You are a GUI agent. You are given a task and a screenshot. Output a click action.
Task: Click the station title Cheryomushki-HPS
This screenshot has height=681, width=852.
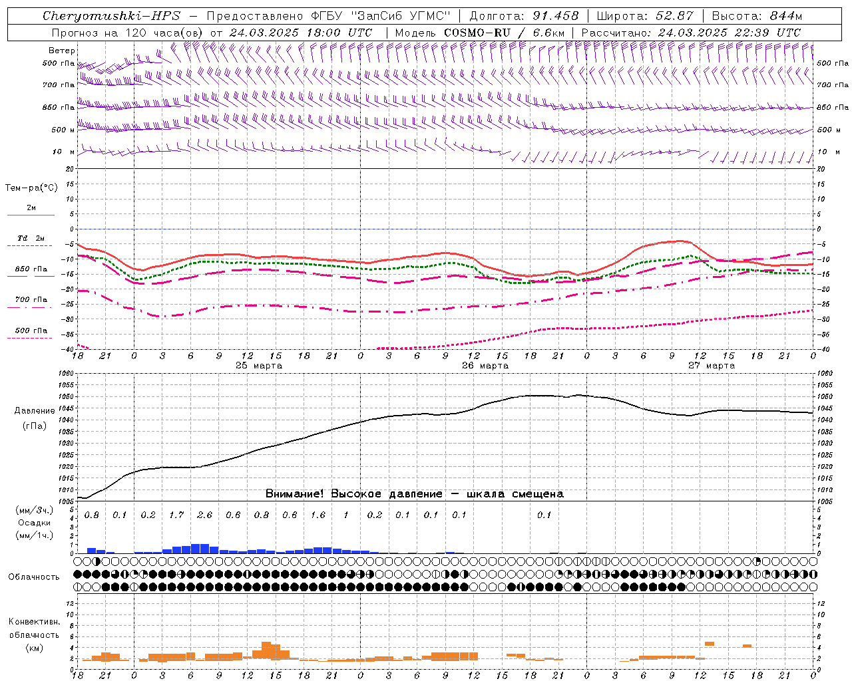(x=112, y=16)
